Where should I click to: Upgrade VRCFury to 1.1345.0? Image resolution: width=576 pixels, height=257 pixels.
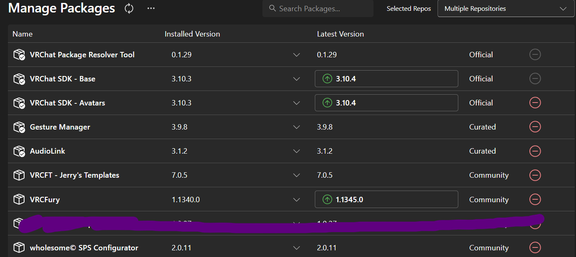pyautogui.click(x=386, y=199)
